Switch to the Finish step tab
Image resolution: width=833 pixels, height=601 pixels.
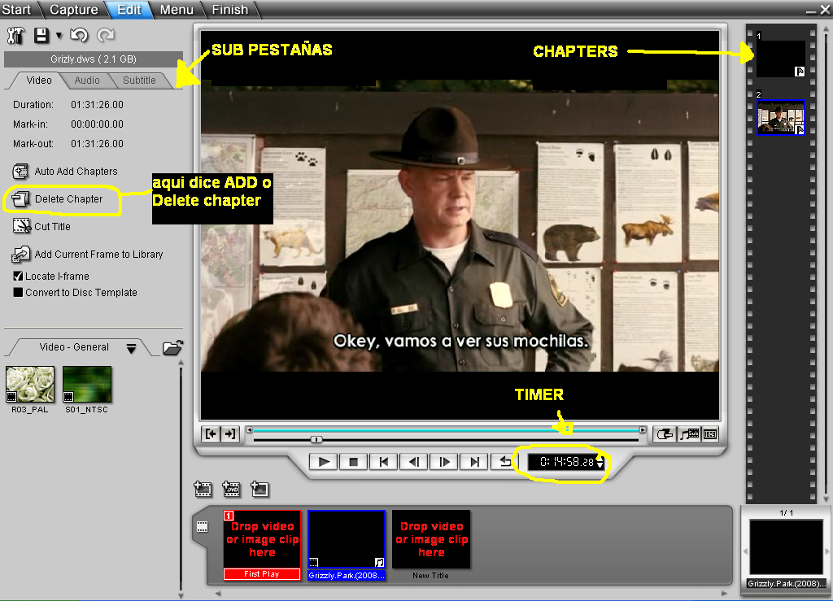click(x=230, y=10)
